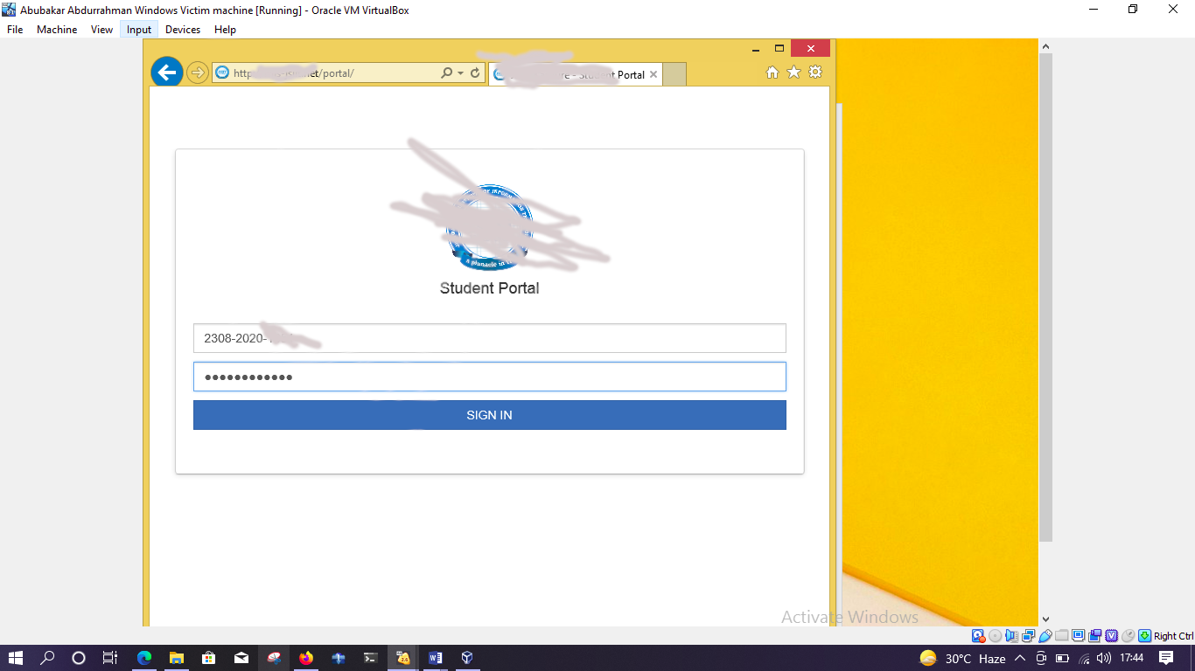Launch Firefox from the taskbar
The width and height of the screenshot is (1195, 671).
point(306,657)
